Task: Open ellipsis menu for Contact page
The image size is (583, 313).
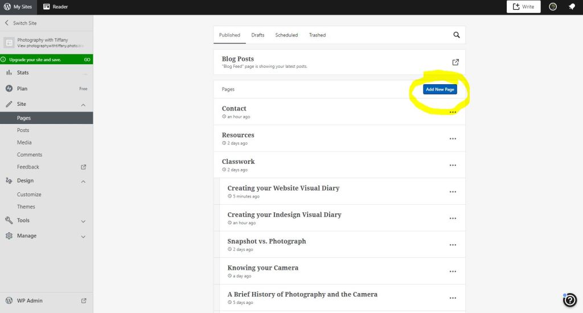Action: [x=453, y=112]
